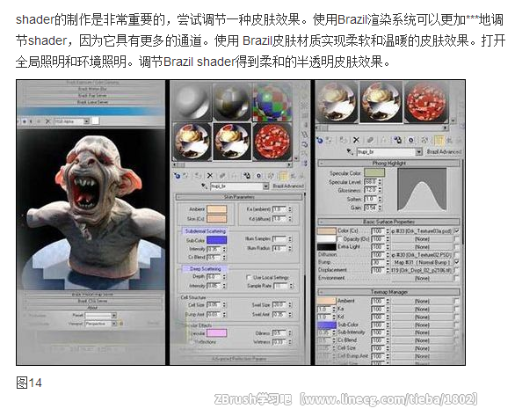The width and height of the screenshot is (515, 416).
Task: Enable Use Local Settings checkbox
Action: (249, 277)
